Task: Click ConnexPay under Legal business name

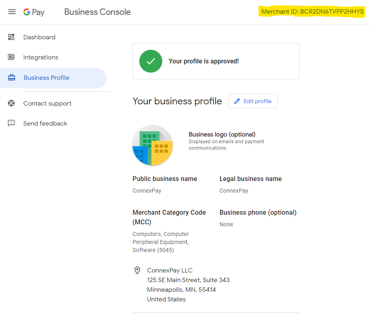Action: [234, 191]
